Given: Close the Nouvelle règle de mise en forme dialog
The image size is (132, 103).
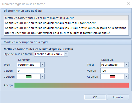Looking at the screenshot, I should tap(129, 4).
